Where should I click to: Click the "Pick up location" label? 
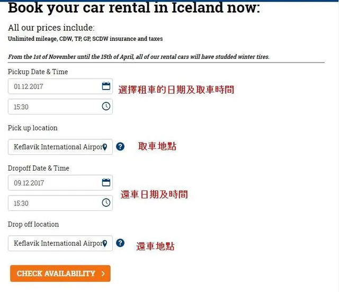[x=33, y=128]
